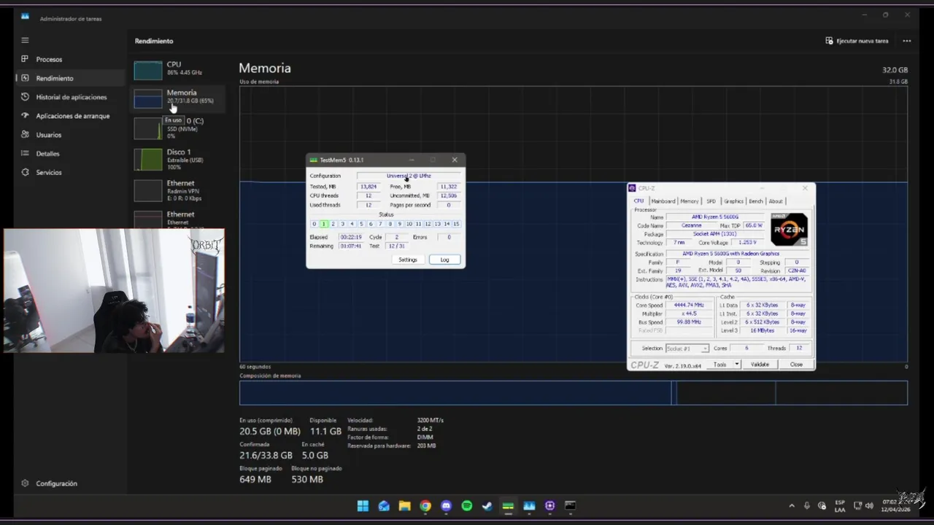
Task: Click the Configuration field in TestMem5
Action: 409,176
